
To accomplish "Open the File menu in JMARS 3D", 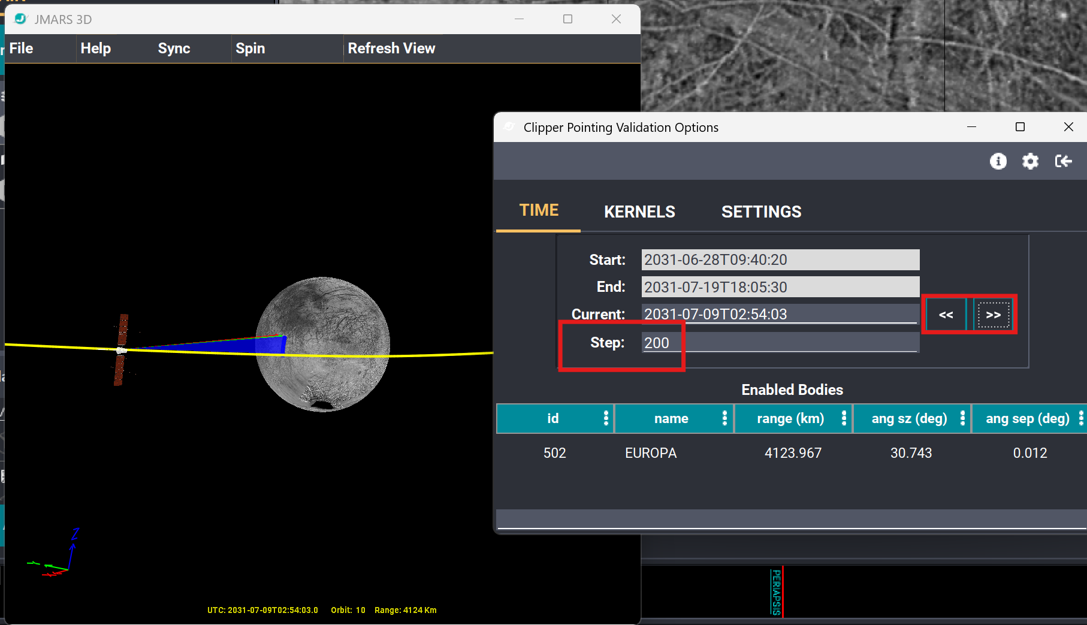I will pyautogui.click(x=22, y=49).
